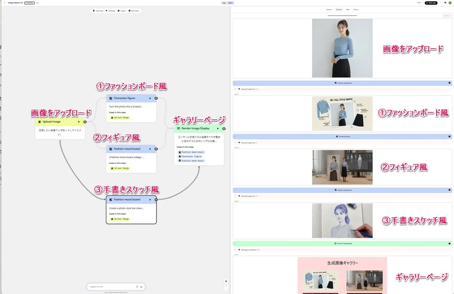This screenshot has width=454, height=294.
Task: Click the Share app button
Action: point(431,3)
